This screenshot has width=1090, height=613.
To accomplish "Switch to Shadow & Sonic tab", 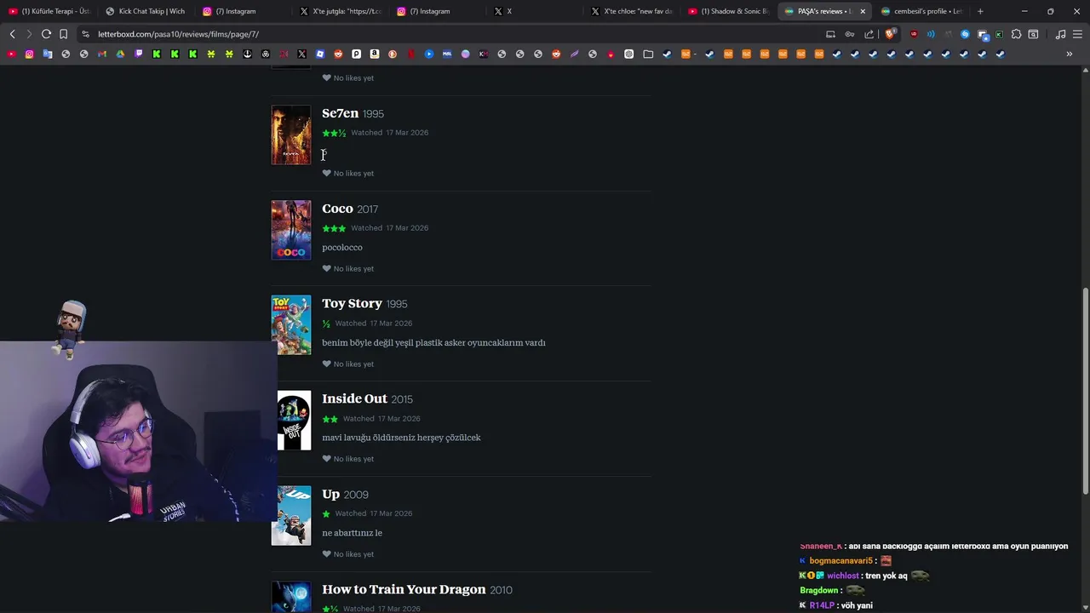I will pos(728,11).
